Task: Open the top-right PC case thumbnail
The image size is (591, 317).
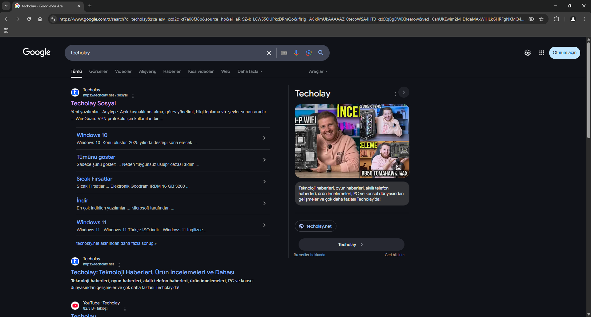Action: tap(385, 123)
